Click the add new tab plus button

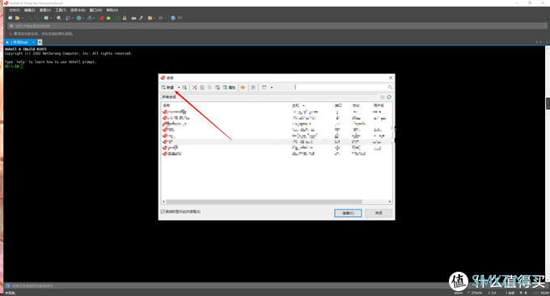[40, 42]
